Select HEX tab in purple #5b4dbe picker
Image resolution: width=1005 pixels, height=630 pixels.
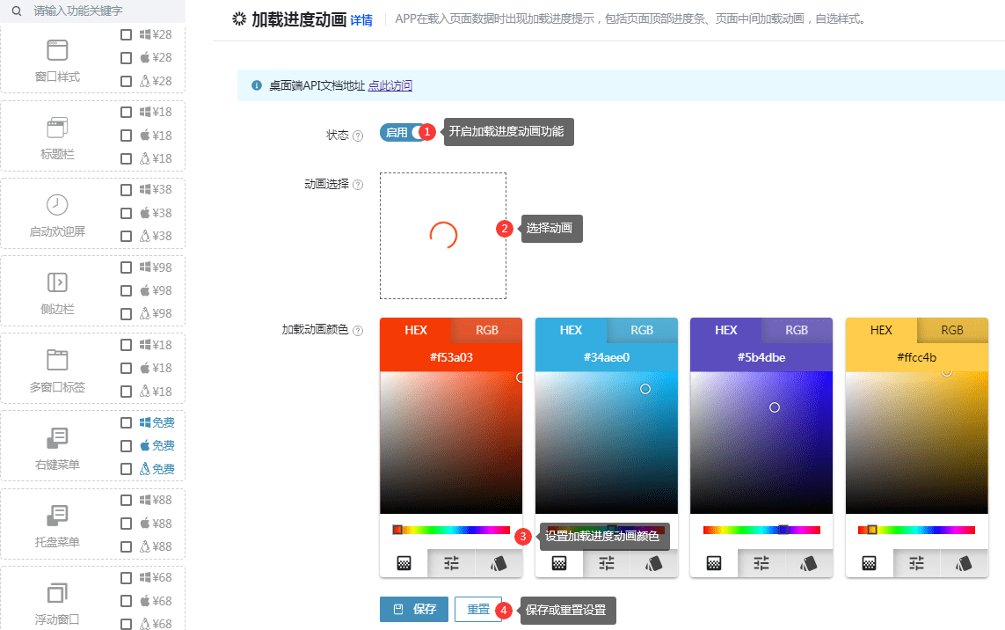[725, 330]
